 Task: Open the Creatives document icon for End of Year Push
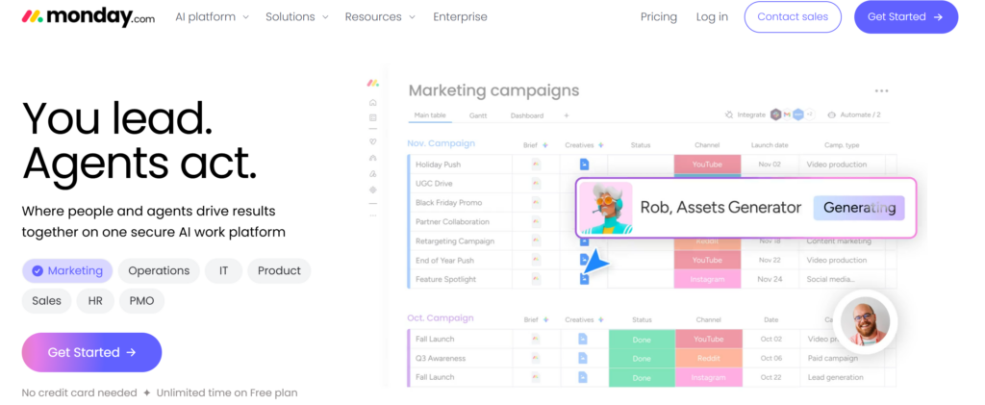(584, 260)
